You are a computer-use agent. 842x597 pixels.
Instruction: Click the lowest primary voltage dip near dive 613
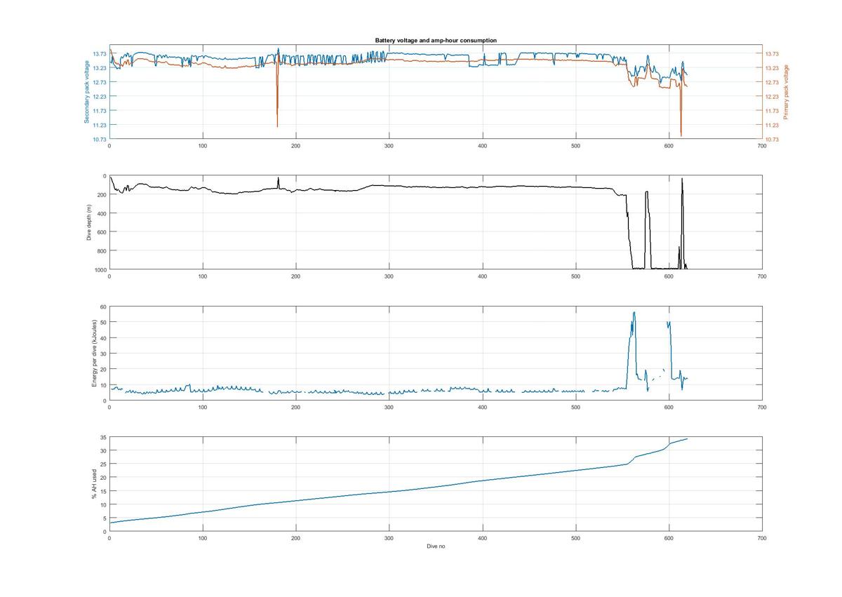pos(681,134)
